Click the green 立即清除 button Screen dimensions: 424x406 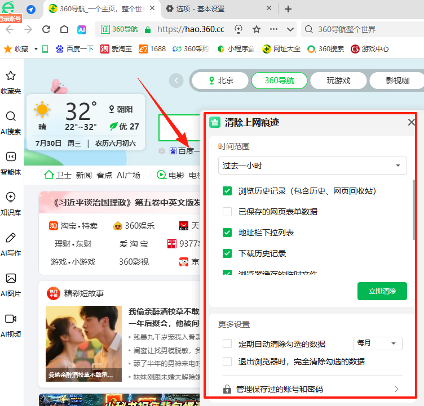click(382, 291)
